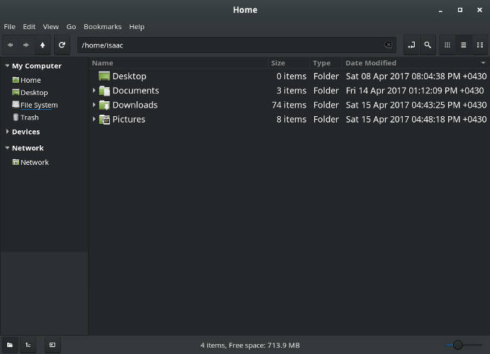The width and height of the screenshot is (490, 354).
Task: Switch to icon grid view
Action: coord(447,45)
